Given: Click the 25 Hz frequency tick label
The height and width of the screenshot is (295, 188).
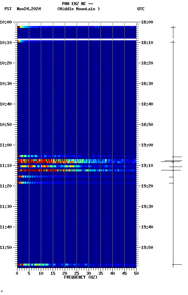Looking at the screenshot, I should tap(77, 273).
